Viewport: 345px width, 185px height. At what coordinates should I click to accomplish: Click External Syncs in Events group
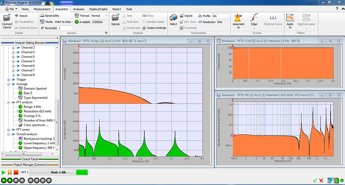pos(273,20)
